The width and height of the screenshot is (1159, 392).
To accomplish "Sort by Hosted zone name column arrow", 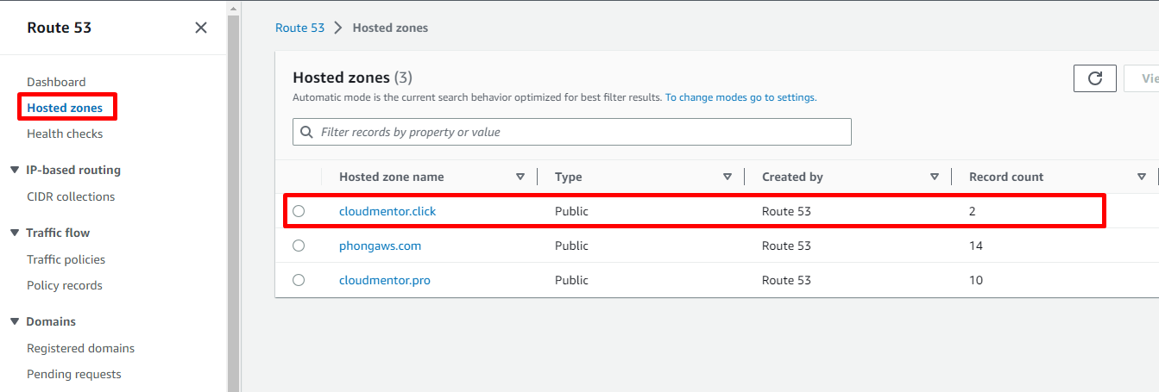I will point(520,177).
